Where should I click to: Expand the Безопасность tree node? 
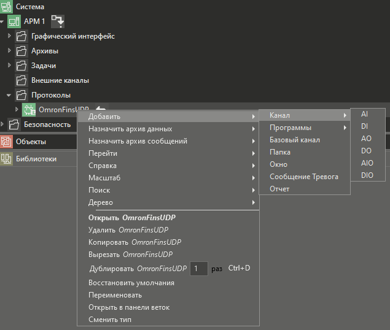[x=2, y=124]
